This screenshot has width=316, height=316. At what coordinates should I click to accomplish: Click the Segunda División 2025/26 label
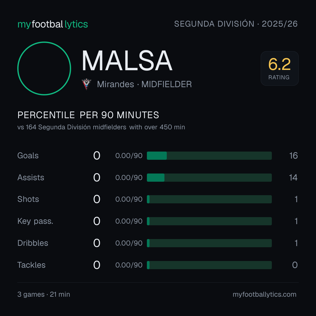point(236,24)
